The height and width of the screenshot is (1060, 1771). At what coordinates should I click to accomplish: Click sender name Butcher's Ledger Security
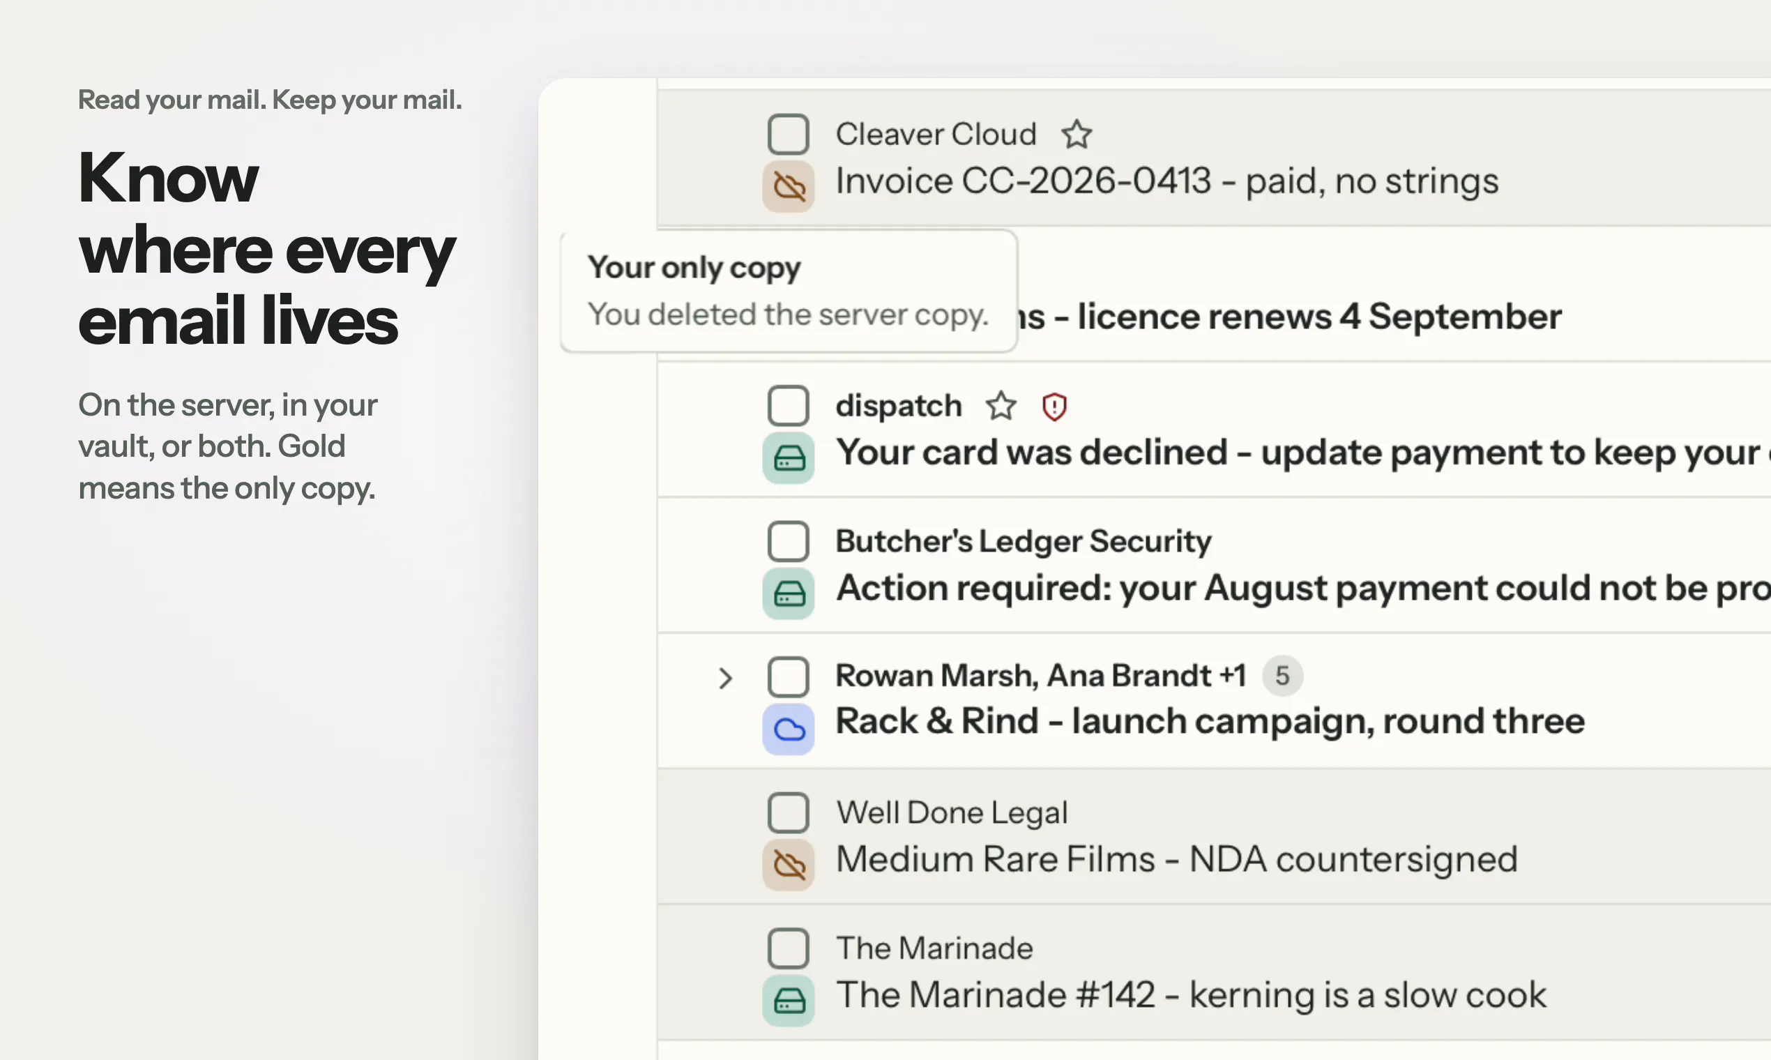click(1024, 541)
